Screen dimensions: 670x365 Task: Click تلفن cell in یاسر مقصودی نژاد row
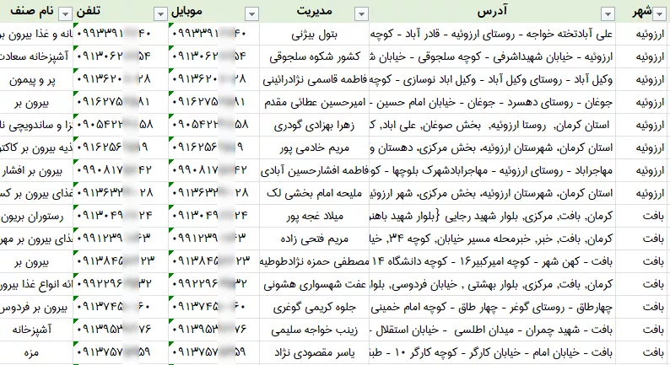coord(121,352)
